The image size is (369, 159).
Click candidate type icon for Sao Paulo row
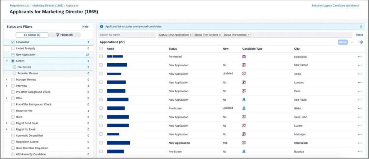244,100
